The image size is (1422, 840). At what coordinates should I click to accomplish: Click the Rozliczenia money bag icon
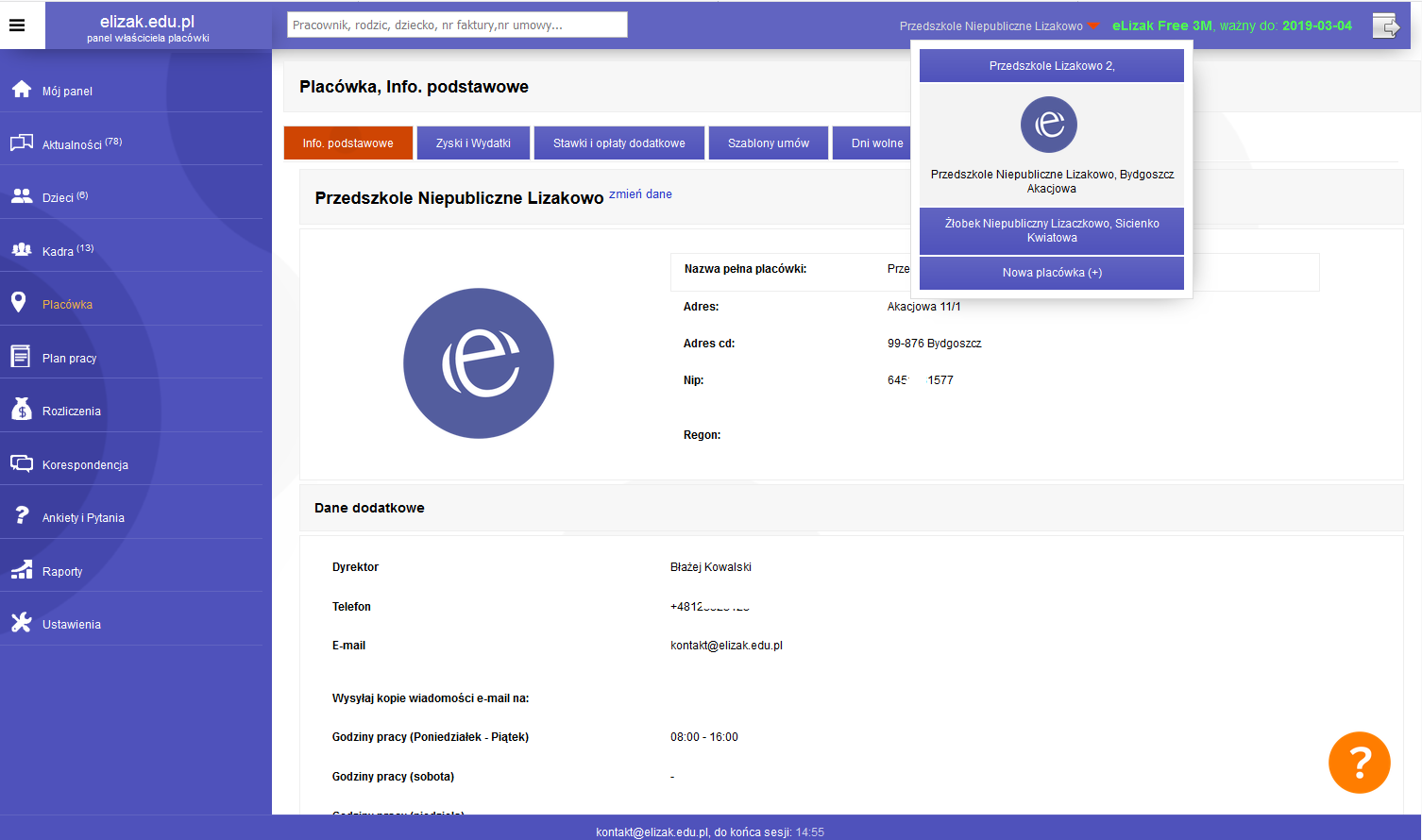22,409
